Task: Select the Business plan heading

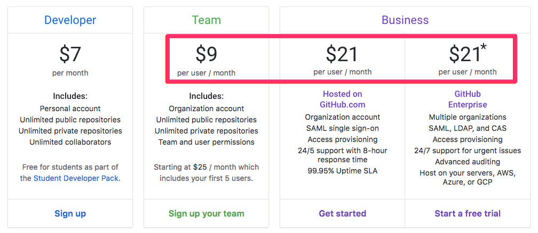Action: click(405, 20)
